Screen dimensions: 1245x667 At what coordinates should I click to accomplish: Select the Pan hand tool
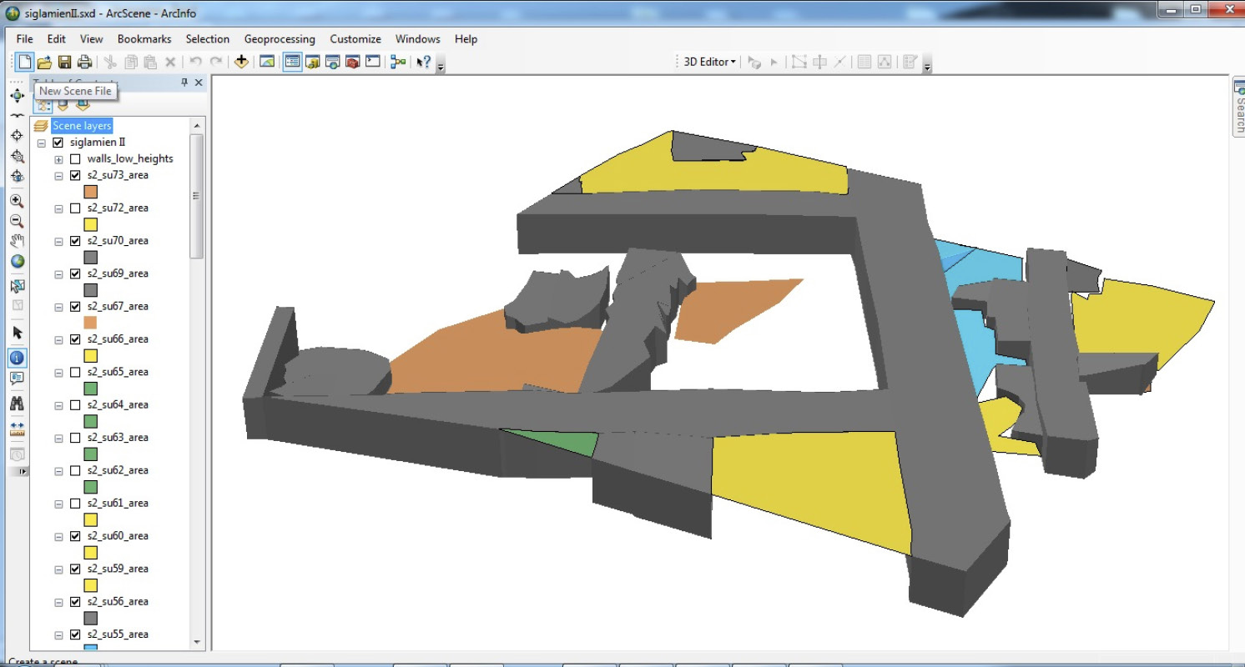(x=17, y=241)
